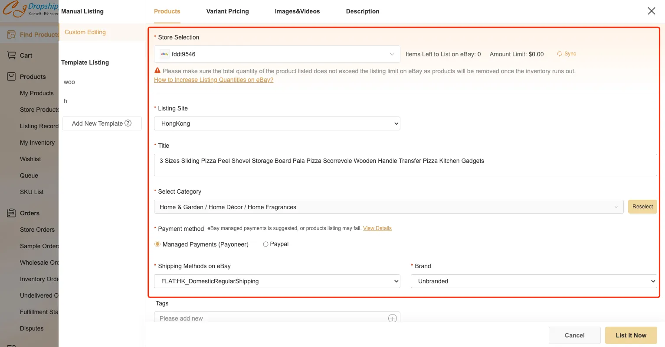Viewport: 665px width, 347px height.
Task: Open How to Increase Listing Quantities link
Action: point(213,80)
